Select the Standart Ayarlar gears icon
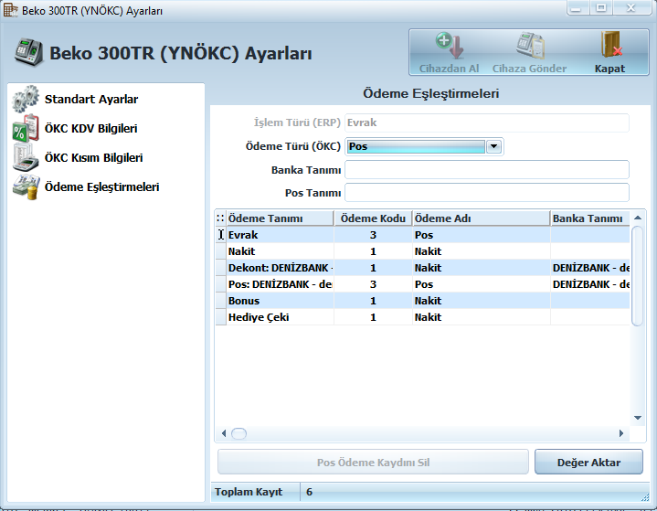Image resolution: width=657 pixels, height=511 pixels. (26, 99)
